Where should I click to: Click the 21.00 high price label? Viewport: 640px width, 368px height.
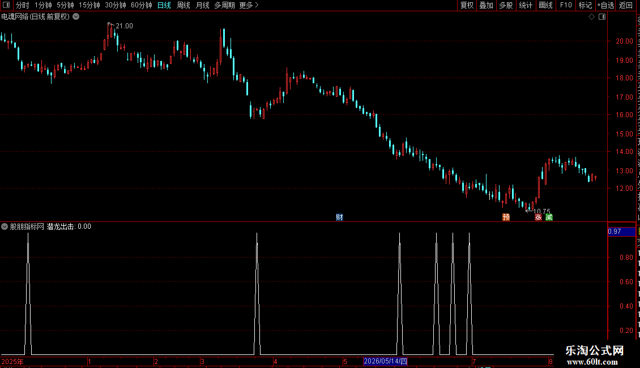[x=124, y=26]
